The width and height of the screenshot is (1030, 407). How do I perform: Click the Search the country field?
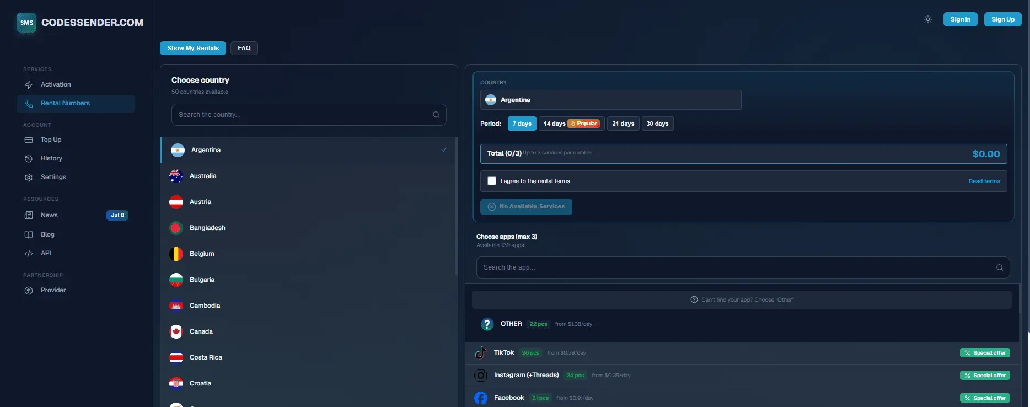[x=309, y=115]
